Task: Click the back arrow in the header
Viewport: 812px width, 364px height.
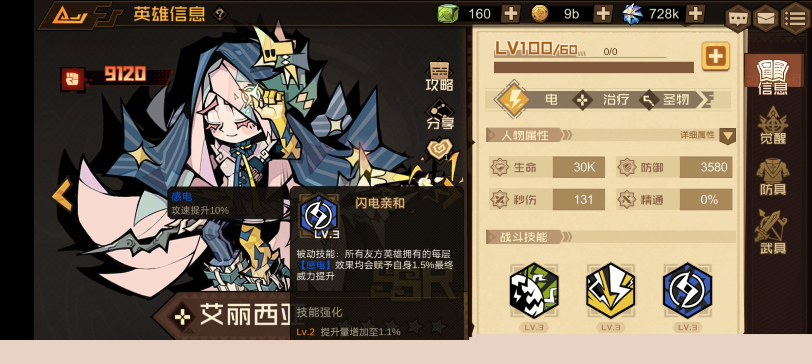Action: (70, 14)
